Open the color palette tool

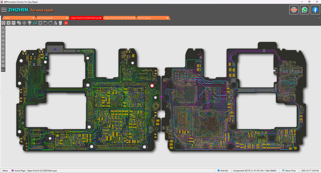[x=19, y=23]
